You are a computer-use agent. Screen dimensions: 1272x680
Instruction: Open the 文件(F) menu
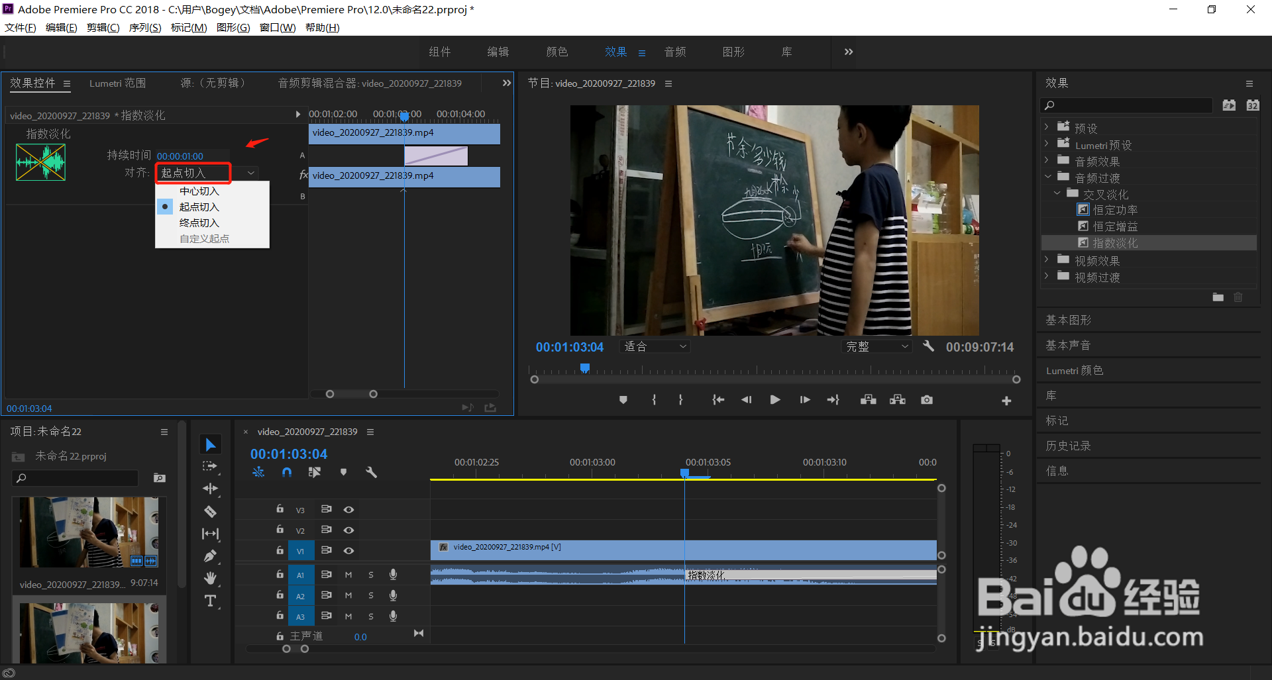(21, 28)
